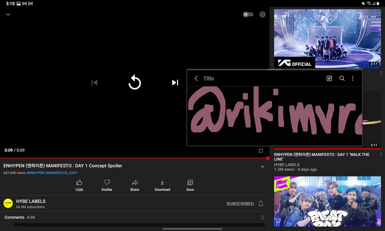This screenshot has height=231, width=385.
Task: Search within the note
Action: pos(342,78)
